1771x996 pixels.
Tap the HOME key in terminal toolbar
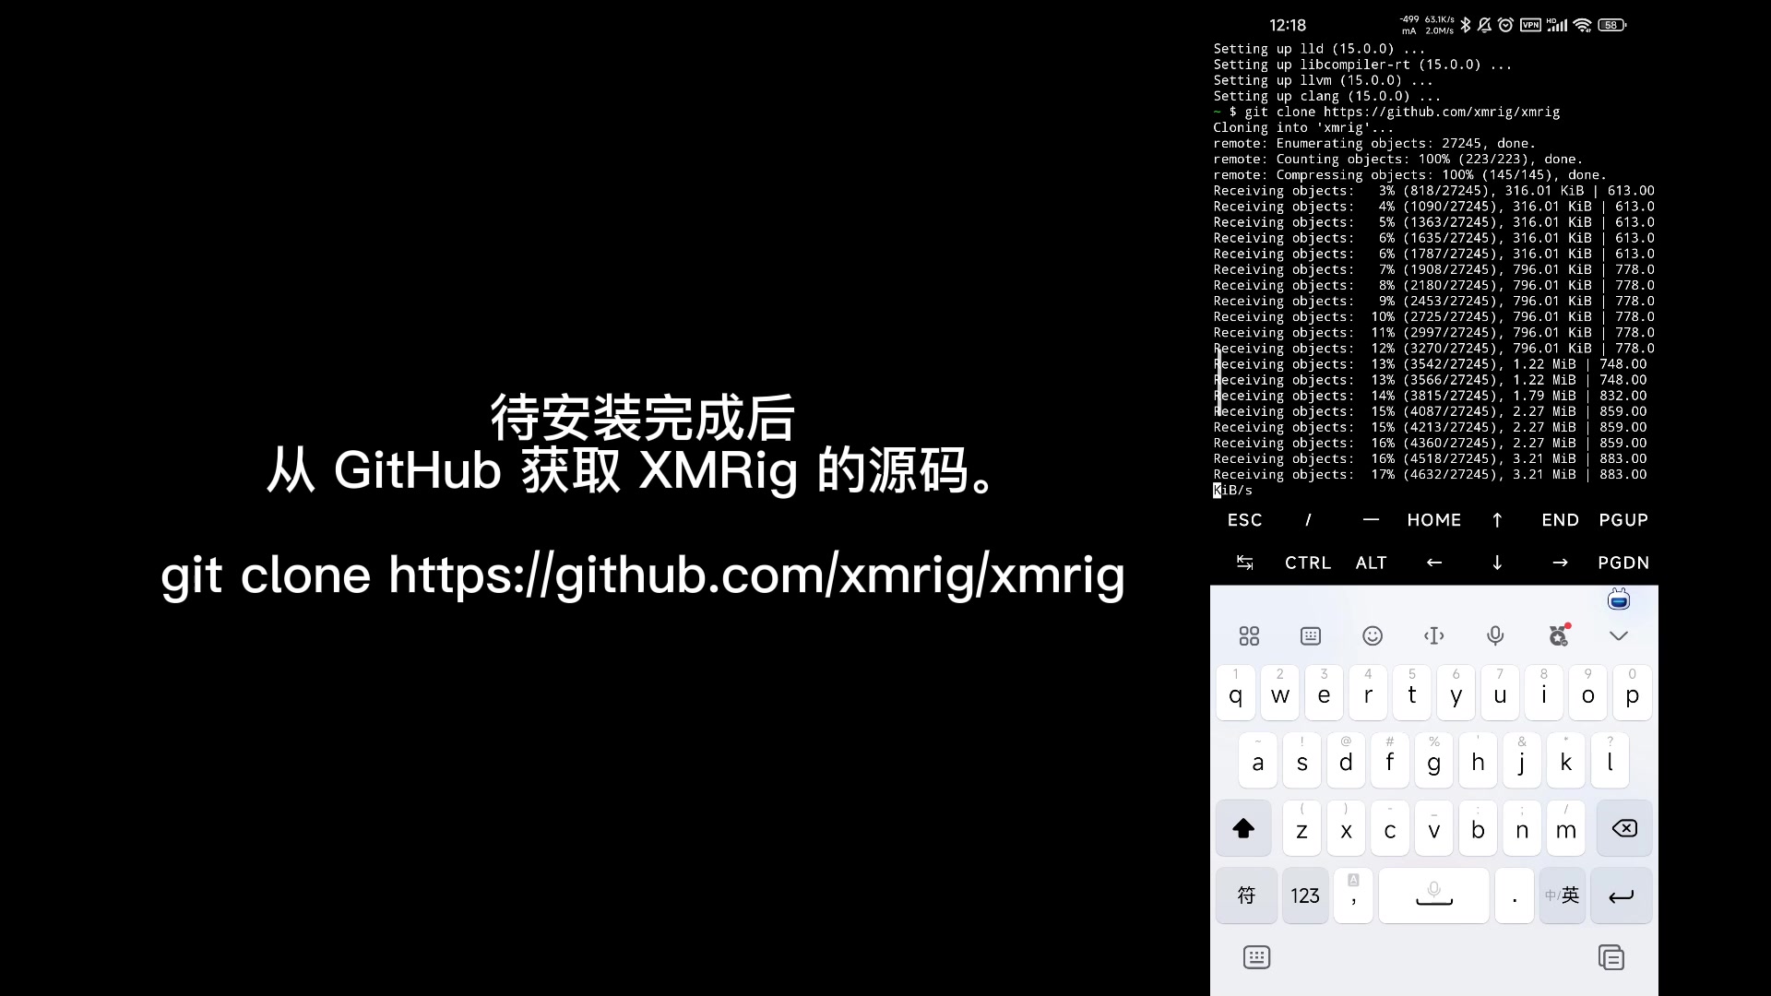click(1434, 520)
